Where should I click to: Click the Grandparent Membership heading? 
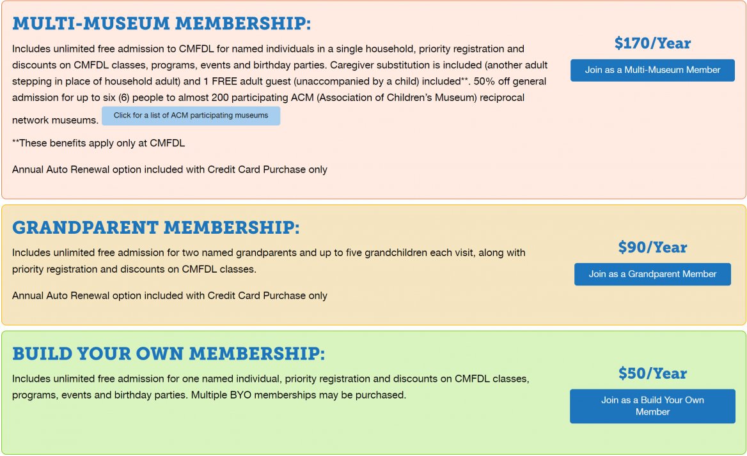[156, 227]
